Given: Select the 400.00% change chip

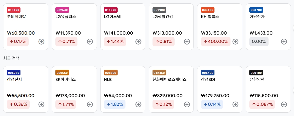Looking at the screenshot, I should 216,42.
